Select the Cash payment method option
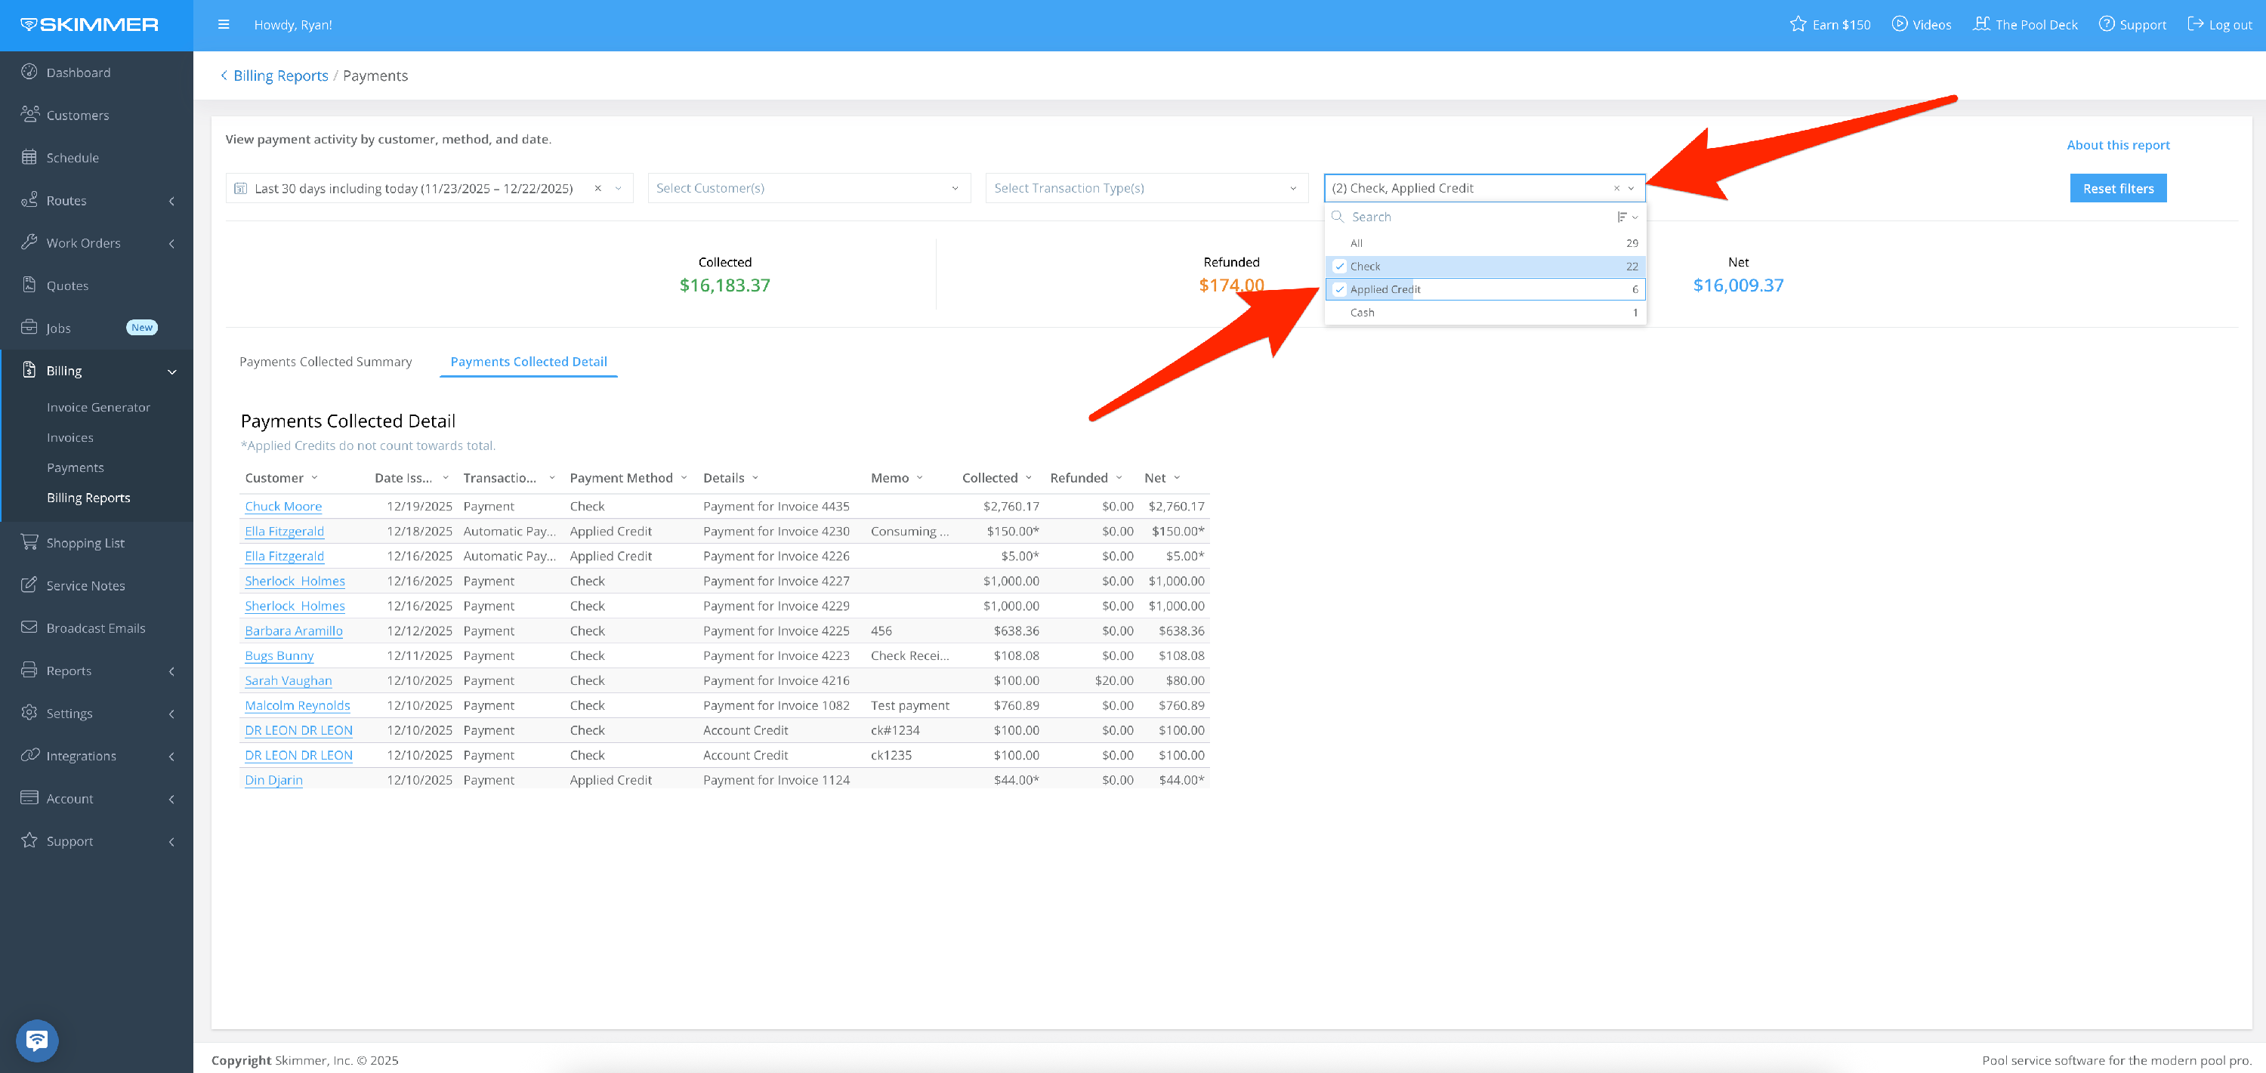 pos(1363,312)
